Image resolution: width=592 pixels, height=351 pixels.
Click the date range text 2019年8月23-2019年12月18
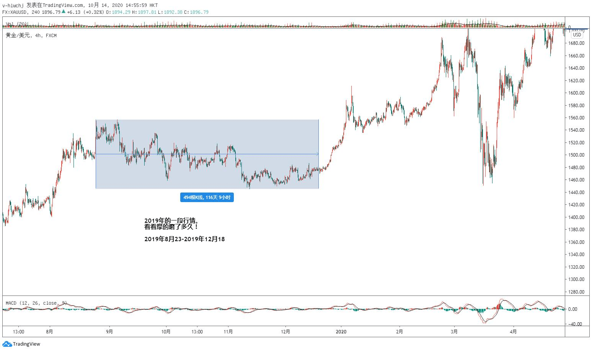[184, 239]
